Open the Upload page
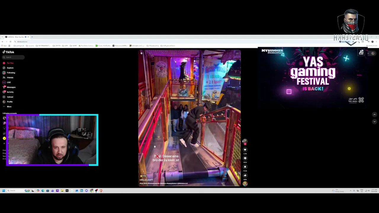The height and width of the screenshot is (213, 379). [8, 97]
